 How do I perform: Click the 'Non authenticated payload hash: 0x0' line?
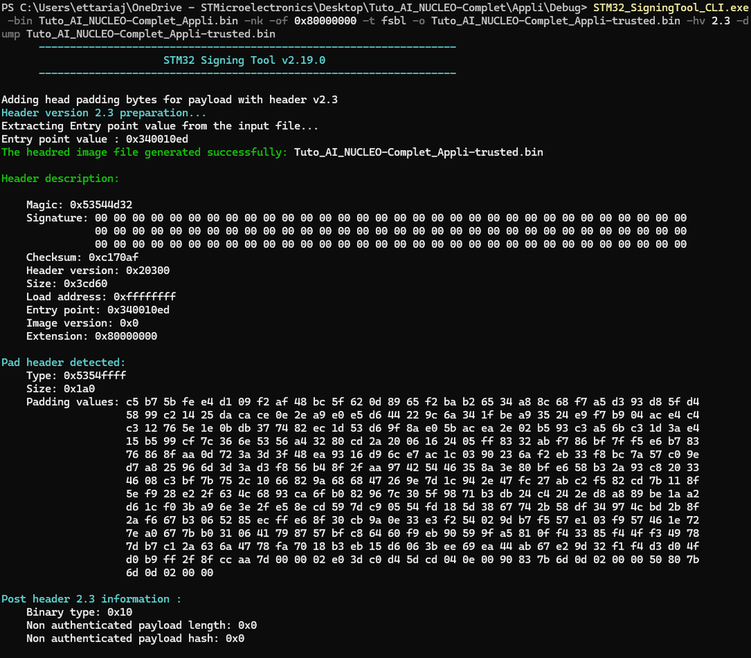[135, 638]
